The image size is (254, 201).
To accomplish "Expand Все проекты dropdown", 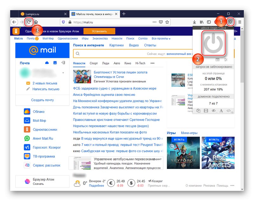I will point(161,38).
